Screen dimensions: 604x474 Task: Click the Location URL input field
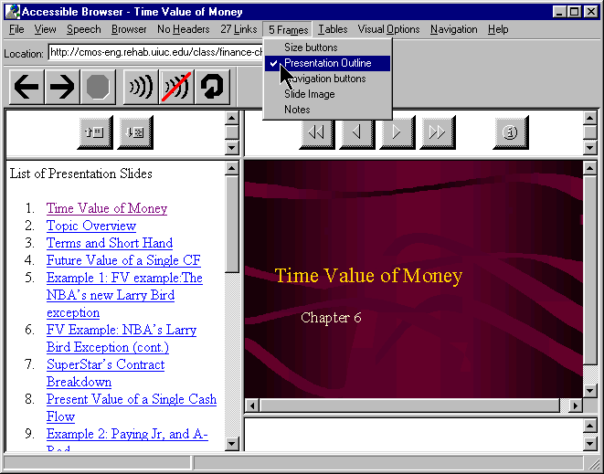(x=155, y=53)
